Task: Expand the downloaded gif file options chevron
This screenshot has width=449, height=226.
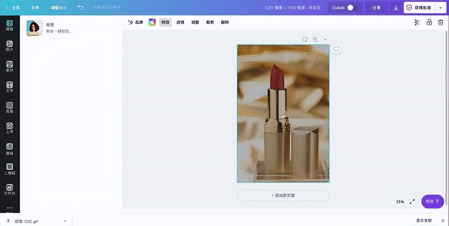Action: [x=65, y=221]
